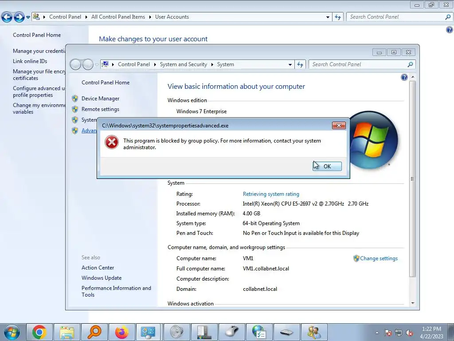
Task: Open the Mouse properties taskbar icon
Action: point(231,332)
